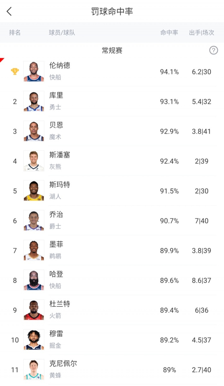
Task: Select the 球员/球队 column header
Action: click(x=62, y=33)
